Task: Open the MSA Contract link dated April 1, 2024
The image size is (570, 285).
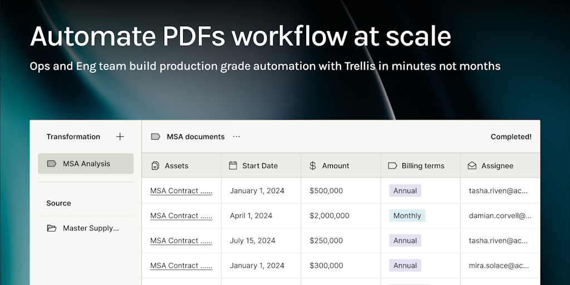Action: click(x=181, y=216)
